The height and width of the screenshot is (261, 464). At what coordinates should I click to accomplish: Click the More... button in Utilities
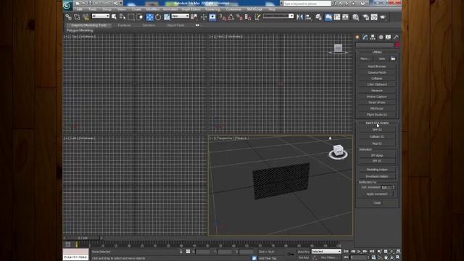click(365, 59)
